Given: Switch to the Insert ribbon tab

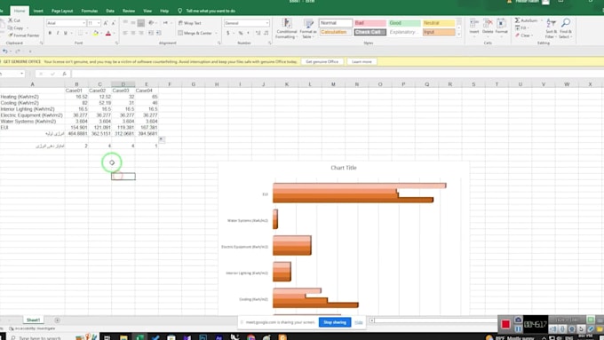Looking at the screenshot, I should pos(38,11).
